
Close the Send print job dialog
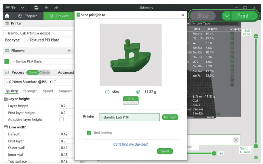pyautogui.click(x=183, y=15)
